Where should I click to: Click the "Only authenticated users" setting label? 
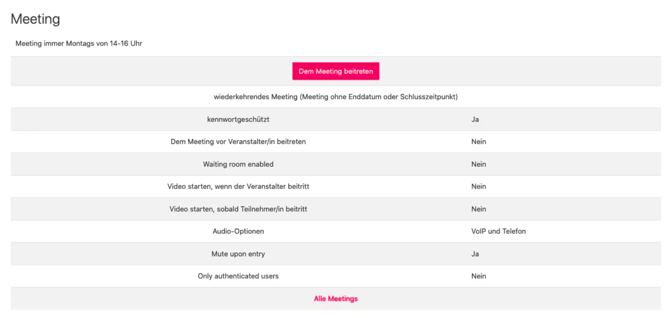[238, 276]
